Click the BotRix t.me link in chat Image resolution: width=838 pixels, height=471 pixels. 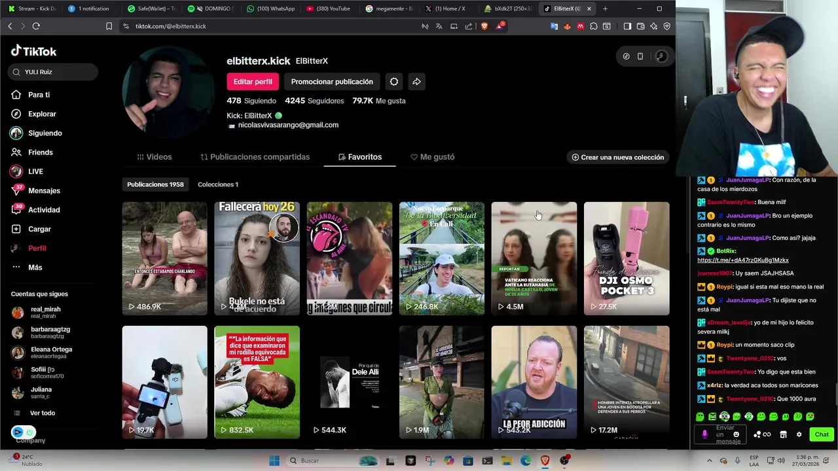tap(743, 260)
